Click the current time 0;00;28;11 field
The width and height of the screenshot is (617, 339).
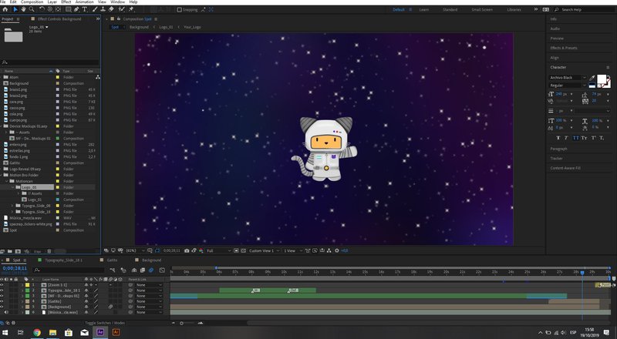click(15, 268)
